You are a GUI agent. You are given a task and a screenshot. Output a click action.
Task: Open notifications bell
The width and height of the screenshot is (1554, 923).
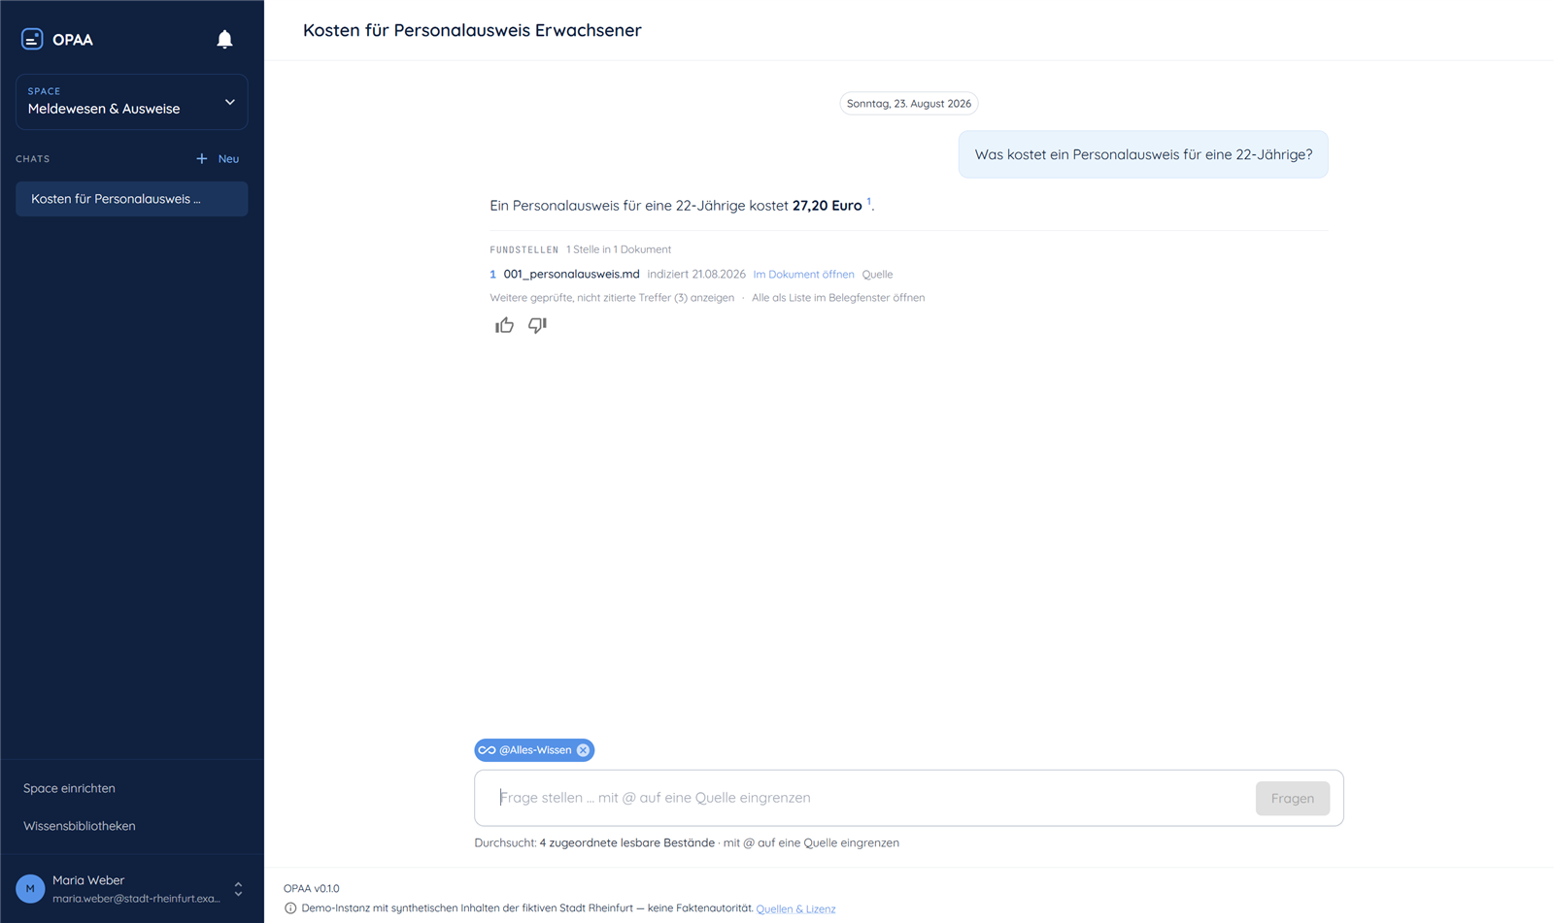(224, 39)
